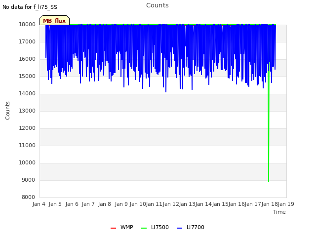Click the 'Jan 5' x-axis label
This screenshot has width=316, height=237.
tap(55, 204)
